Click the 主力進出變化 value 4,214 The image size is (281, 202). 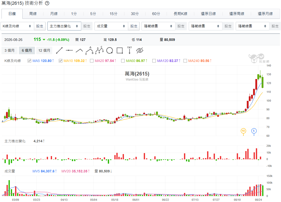39,141
